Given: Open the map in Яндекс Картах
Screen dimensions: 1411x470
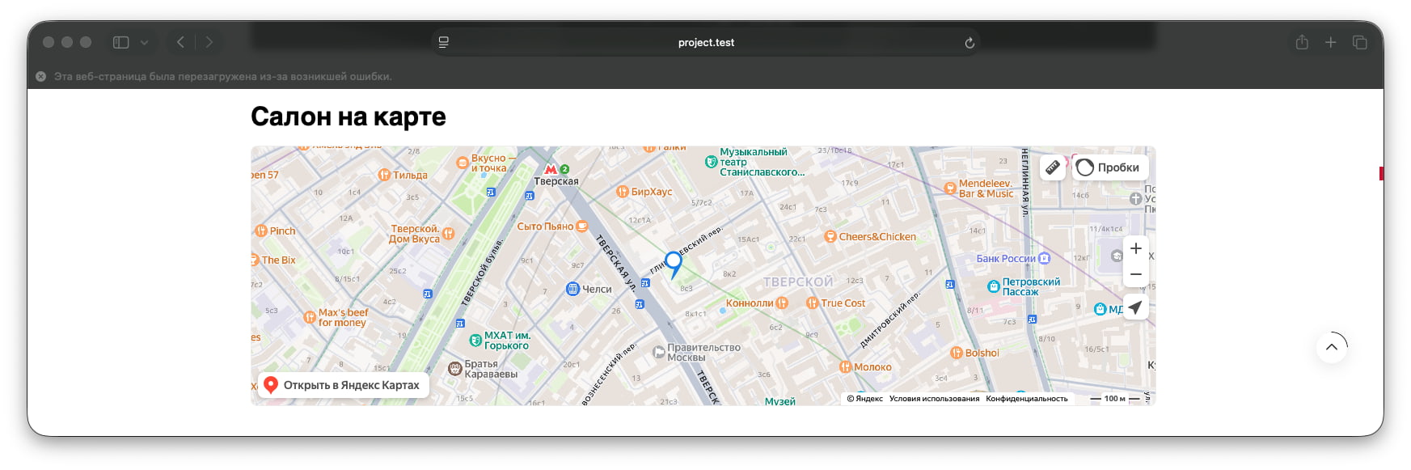Looking at the screenshot, I should click(343, 385).
